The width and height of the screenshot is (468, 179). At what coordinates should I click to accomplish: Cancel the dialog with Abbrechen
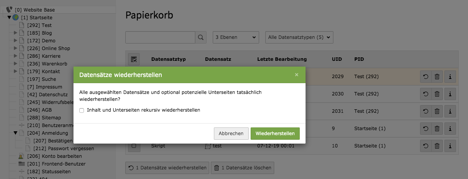point(231,134)
